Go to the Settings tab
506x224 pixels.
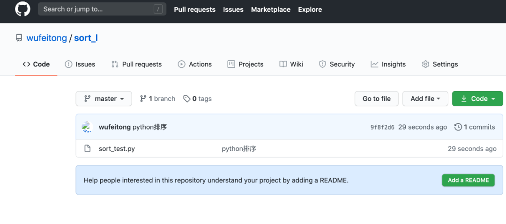(x=440, y=65)
